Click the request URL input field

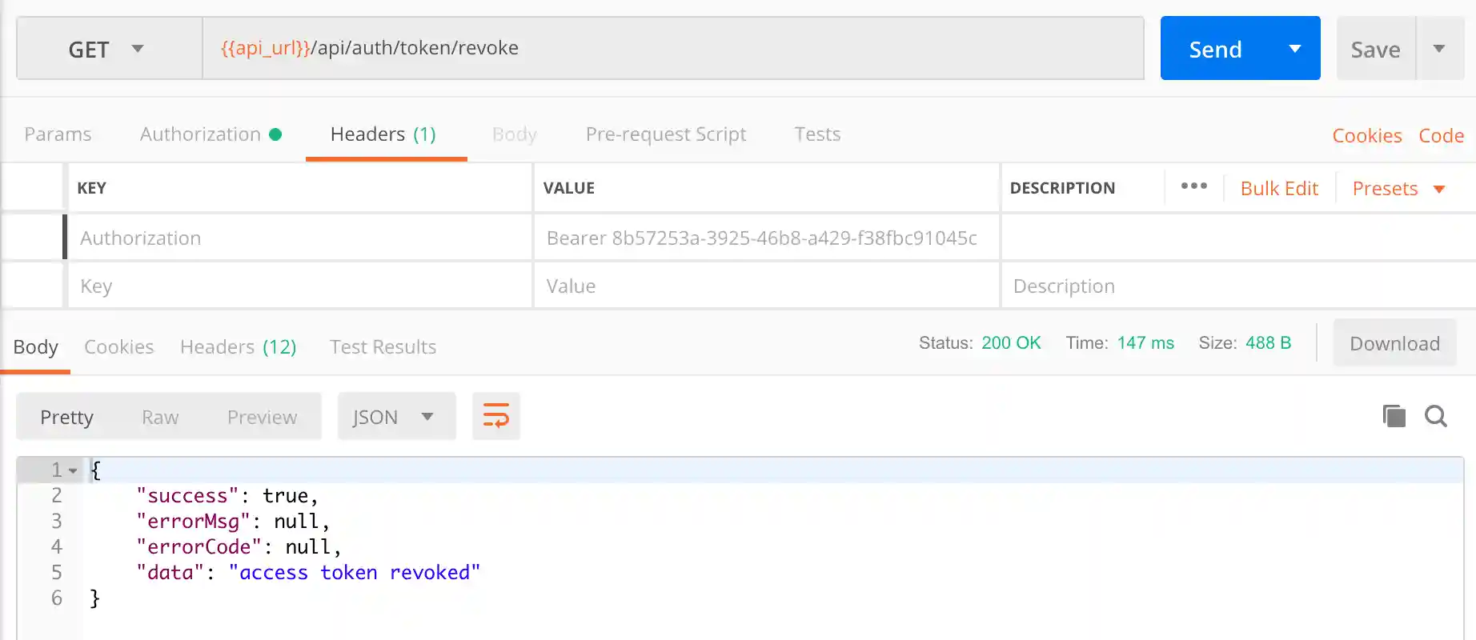click(672, 48)
